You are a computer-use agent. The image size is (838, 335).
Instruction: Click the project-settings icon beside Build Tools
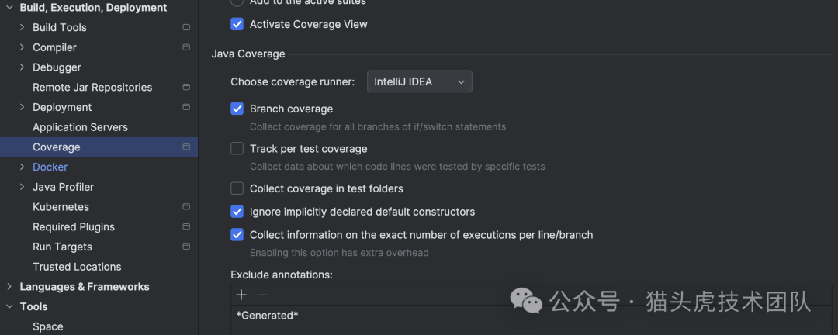[186, 27]
